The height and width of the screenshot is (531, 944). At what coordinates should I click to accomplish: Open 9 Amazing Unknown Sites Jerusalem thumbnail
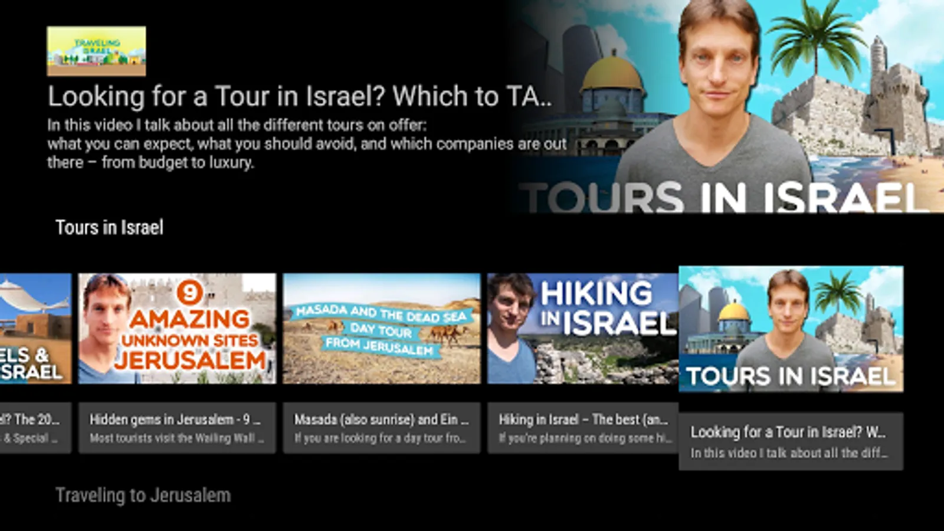[x=177, y=329]
